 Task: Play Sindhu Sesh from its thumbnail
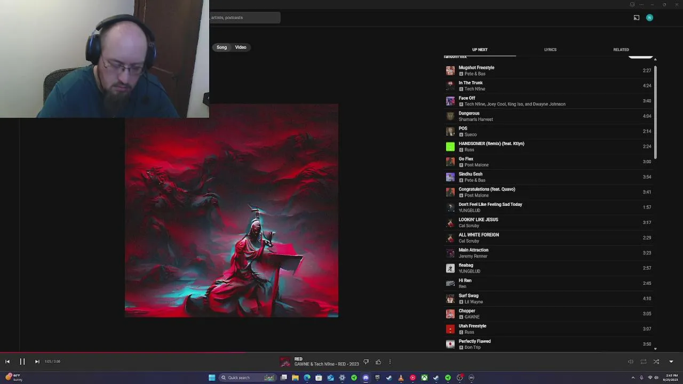[x=450, y=177]
